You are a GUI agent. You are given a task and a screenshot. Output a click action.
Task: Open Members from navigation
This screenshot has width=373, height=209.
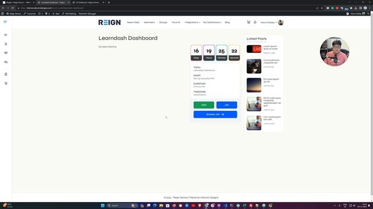pyautogui.click(x=149, y=23)
